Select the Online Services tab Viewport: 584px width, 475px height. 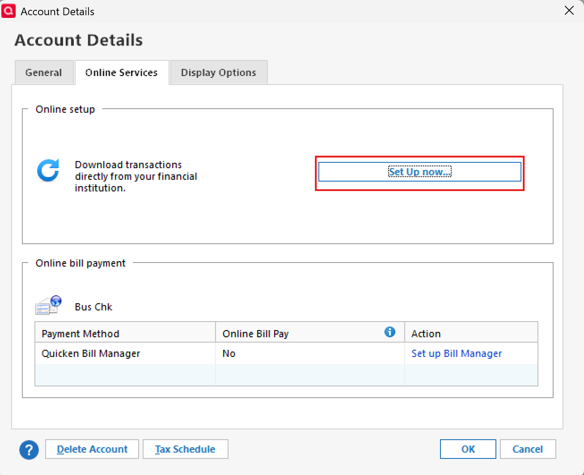point(122,72)
